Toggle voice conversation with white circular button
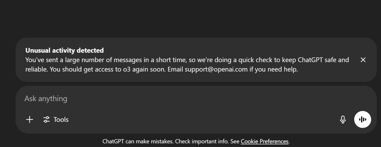The height and width of the screenshot is (147, 381). (362, 119)
